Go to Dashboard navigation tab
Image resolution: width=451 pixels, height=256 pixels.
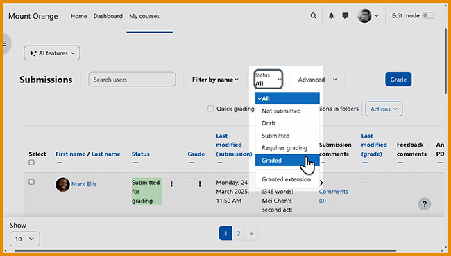click(108, 16)
